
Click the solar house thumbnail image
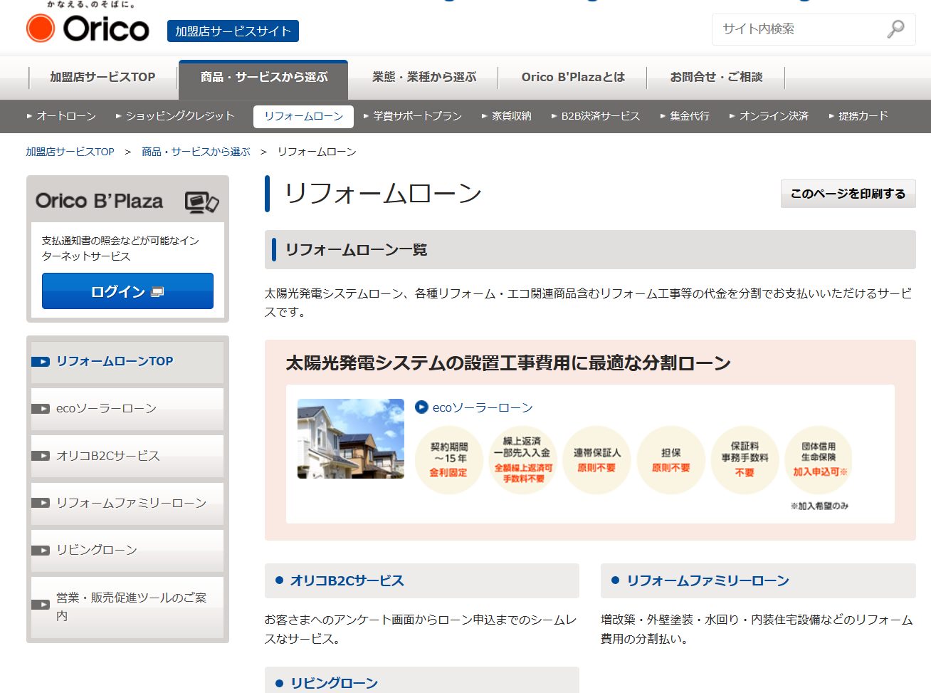coord(351,439)
